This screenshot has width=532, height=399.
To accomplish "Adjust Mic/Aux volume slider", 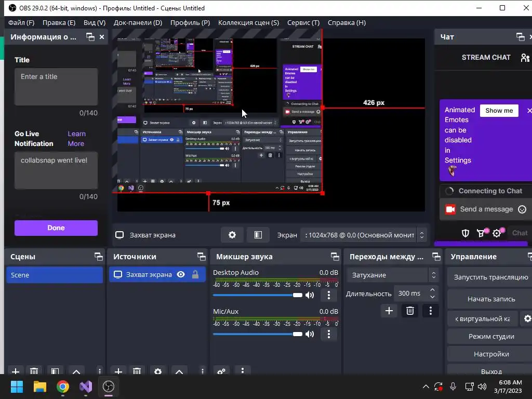I will (258, 334).
